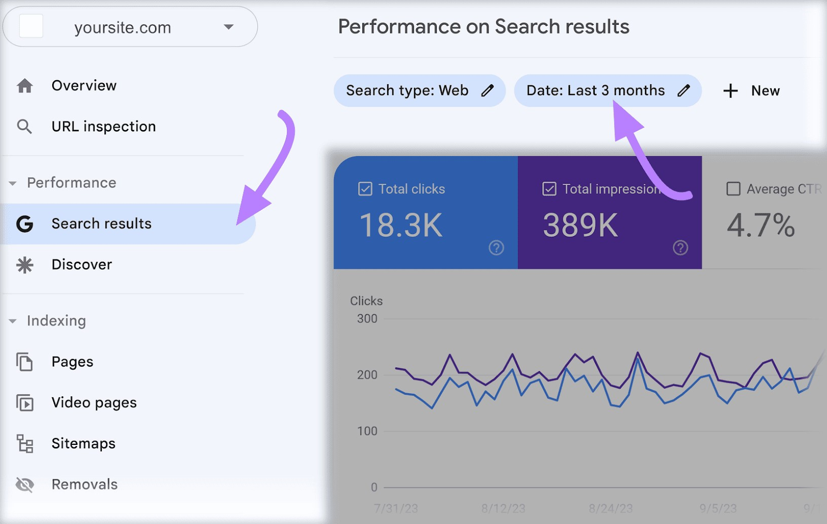Click the URL inspection magnifier icon
Screen dimensions: 827x524
(x=24, y=127)
